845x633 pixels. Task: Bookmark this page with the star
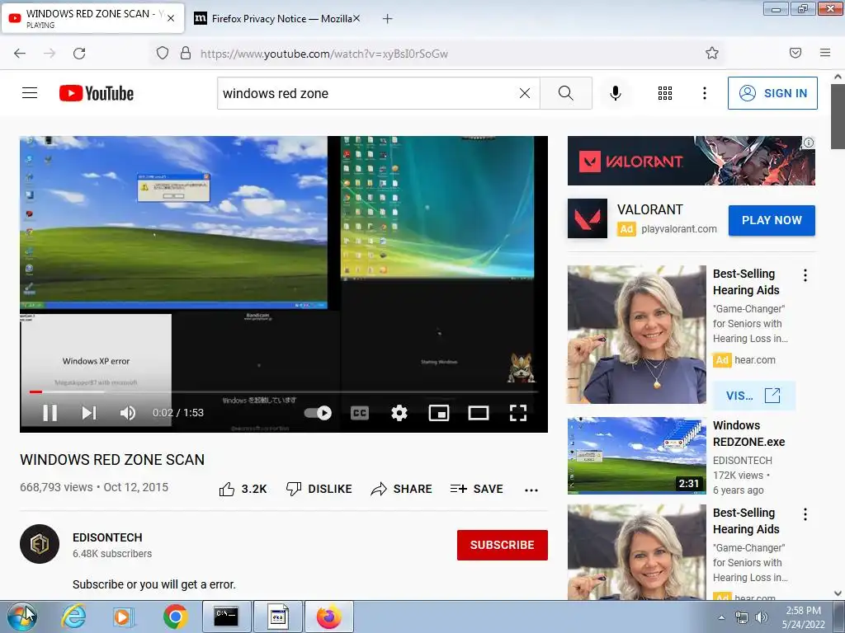coord(712,53)
